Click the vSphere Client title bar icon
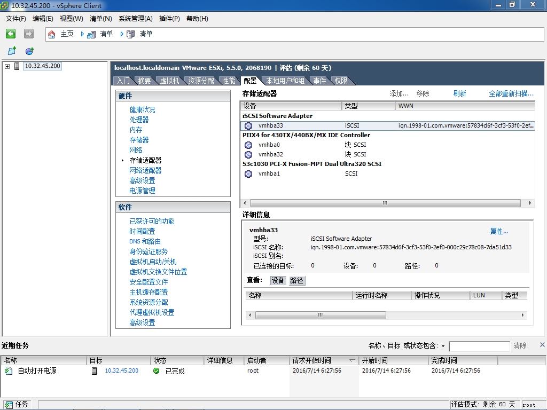The height and width of the screenshot is (410, 547). (4, 5)
